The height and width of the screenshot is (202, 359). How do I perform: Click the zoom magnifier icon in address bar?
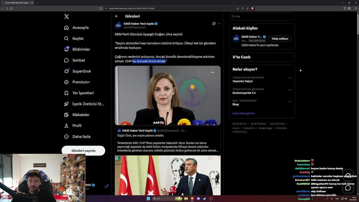pos(243,8)
